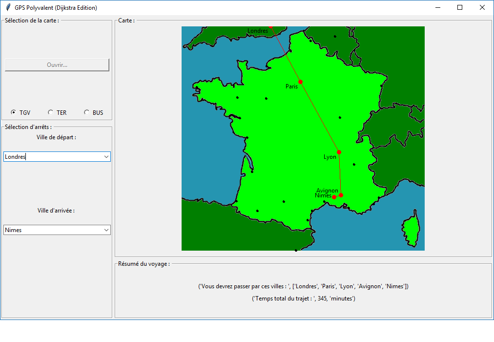The height and width of the screenshot is (342, 494).
Task: Click the feather app icon in title bar
Action: [8, 7]
